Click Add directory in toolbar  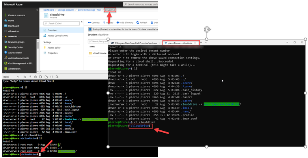(125, 23)
